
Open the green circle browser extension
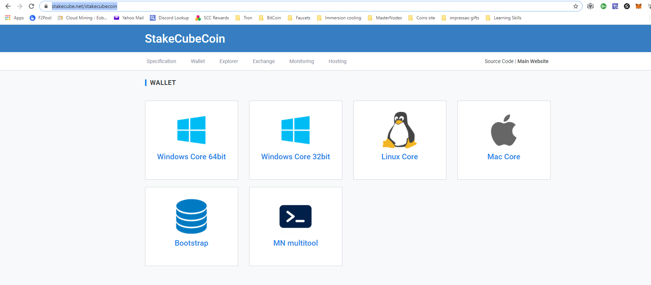[x=604, y=6]
